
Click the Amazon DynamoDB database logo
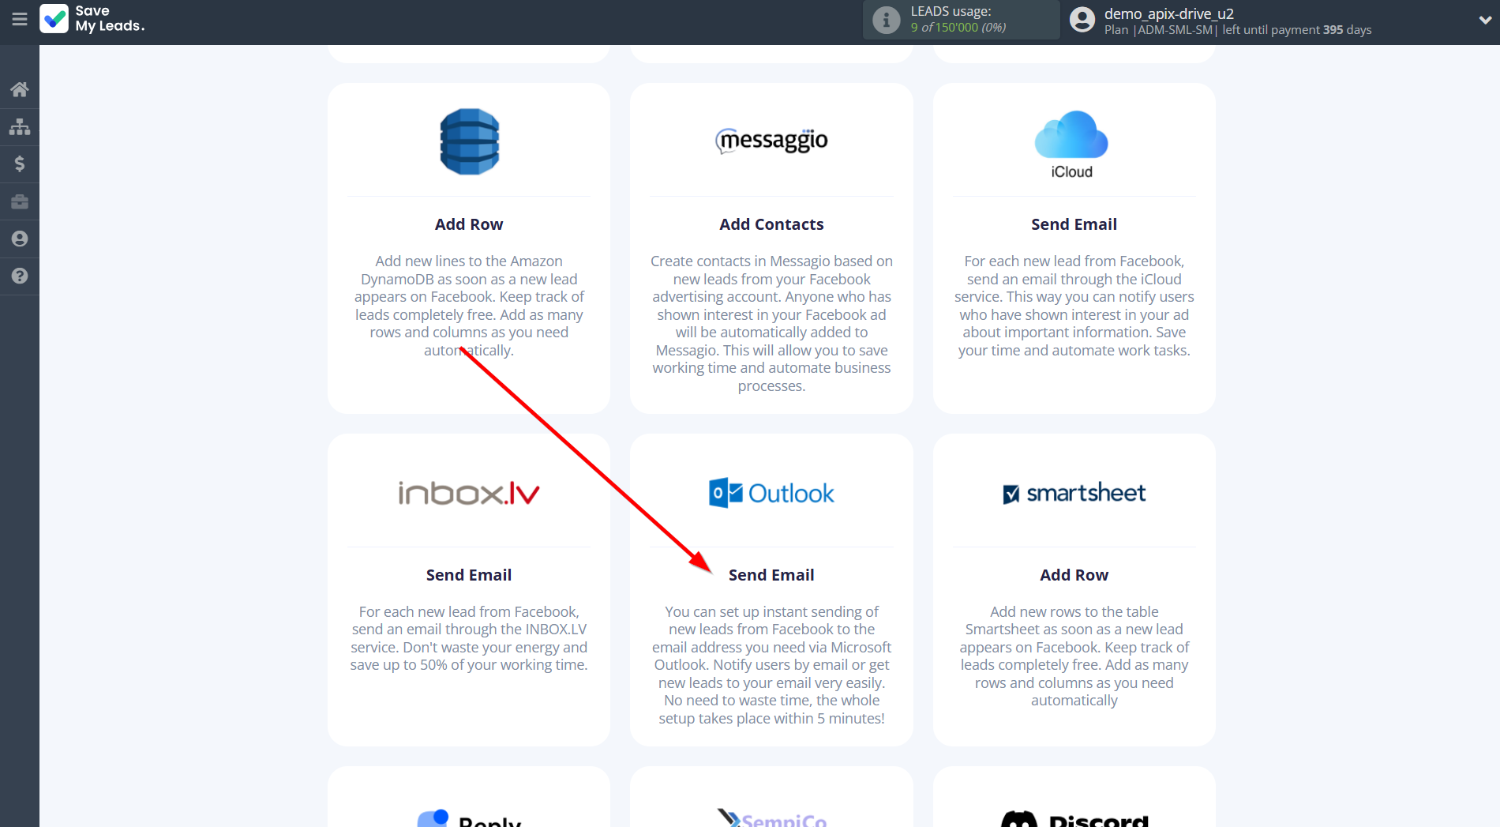(x=468, y=141)
